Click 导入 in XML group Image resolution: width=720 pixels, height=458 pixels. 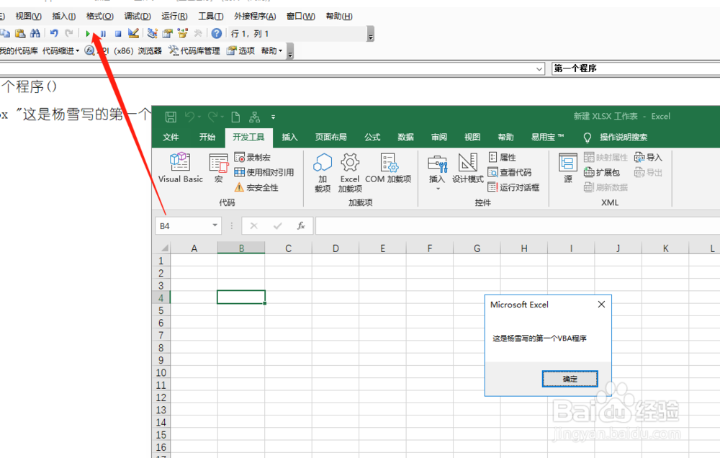[649, 158]
